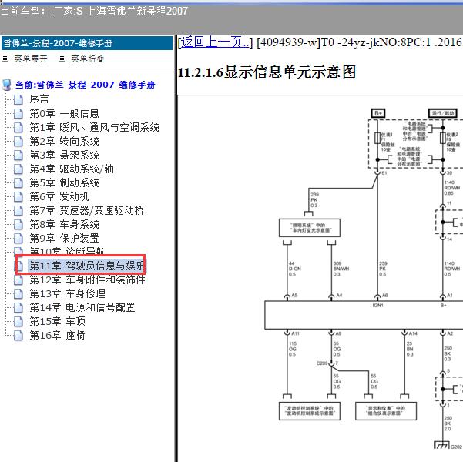Click the page icon beside 第6章 发动机
This screenshot has width=463, height=462.
(18, 196)
